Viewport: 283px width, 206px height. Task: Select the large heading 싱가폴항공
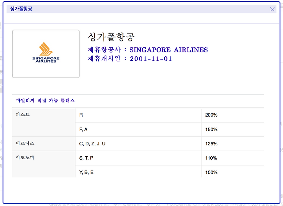coord(111,37)
